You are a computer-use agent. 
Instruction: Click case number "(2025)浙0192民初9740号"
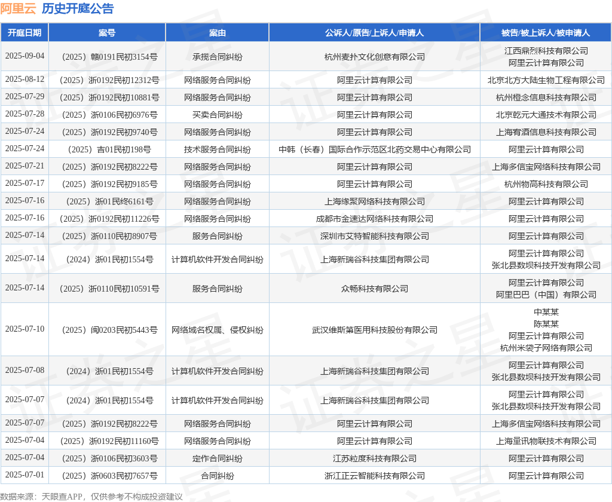(x=109, y=132)
